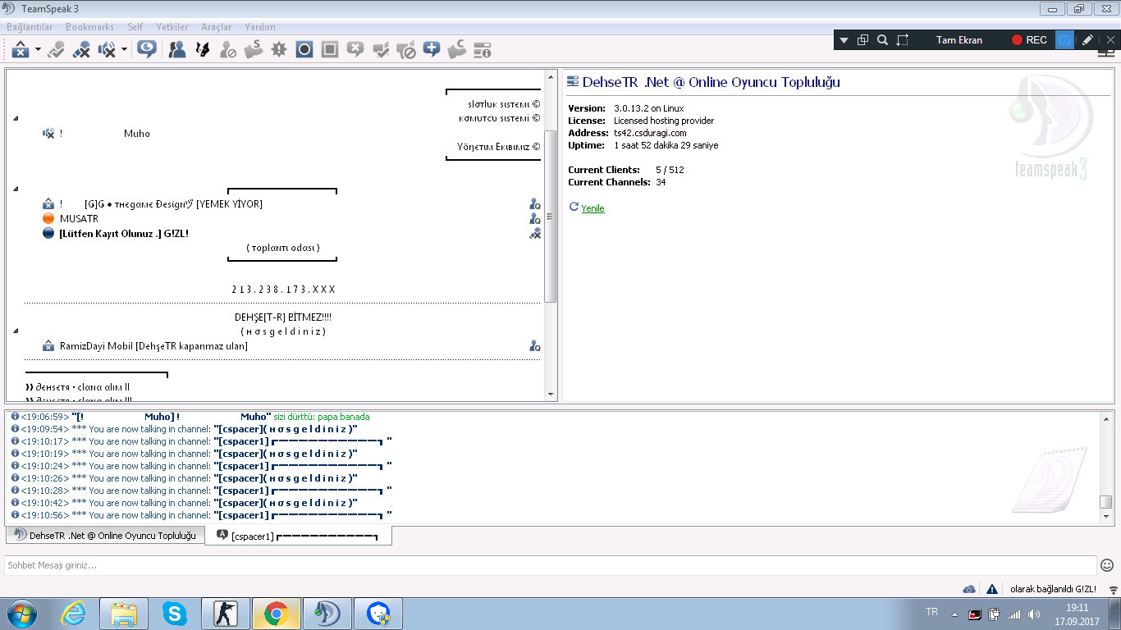1121x630 pixels.
Task: Click the cloud sync status bar icon
Action: (969, 589)
